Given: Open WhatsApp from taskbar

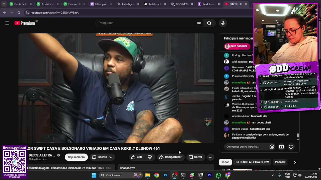Looking at the screenshot, I should (x=218, y=175).
